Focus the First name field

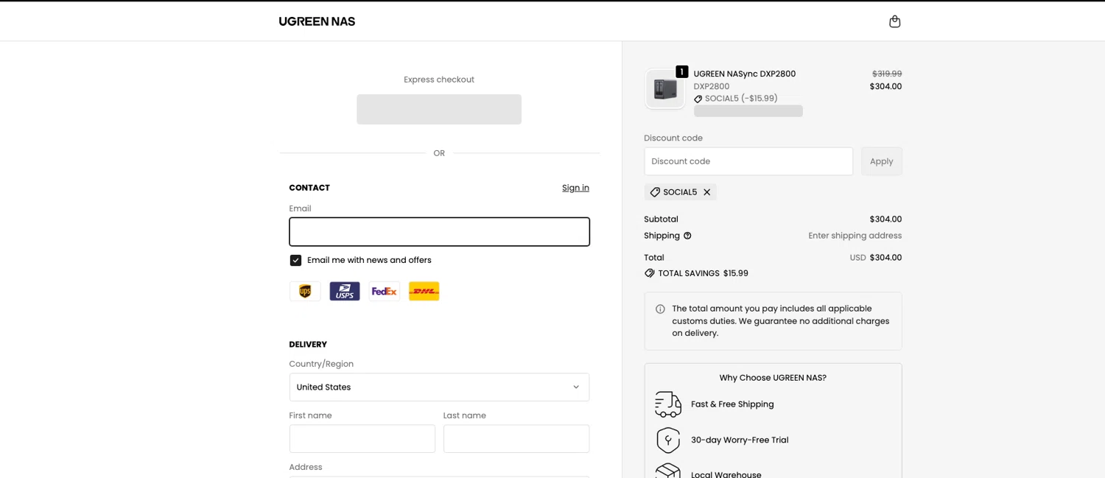[362, 439]
